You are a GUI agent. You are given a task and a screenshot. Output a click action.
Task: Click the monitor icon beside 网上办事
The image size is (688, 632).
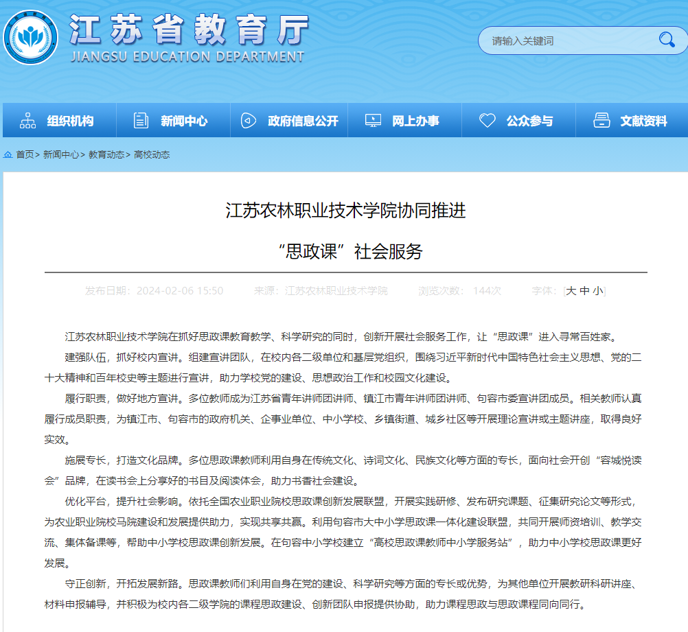(x=372, y=119)
